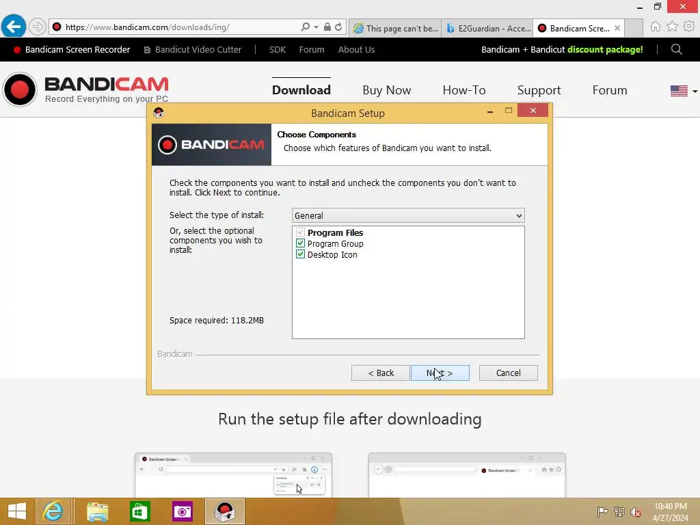
Task: Open the top bar Forum link
Action: click(x=312, y=49)
